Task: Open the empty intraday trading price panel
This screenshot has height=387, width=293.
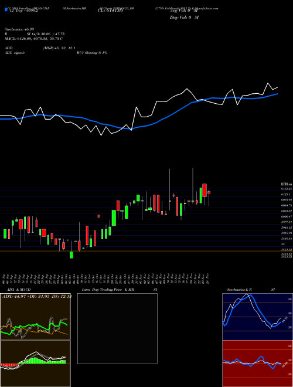Action: 117,328
